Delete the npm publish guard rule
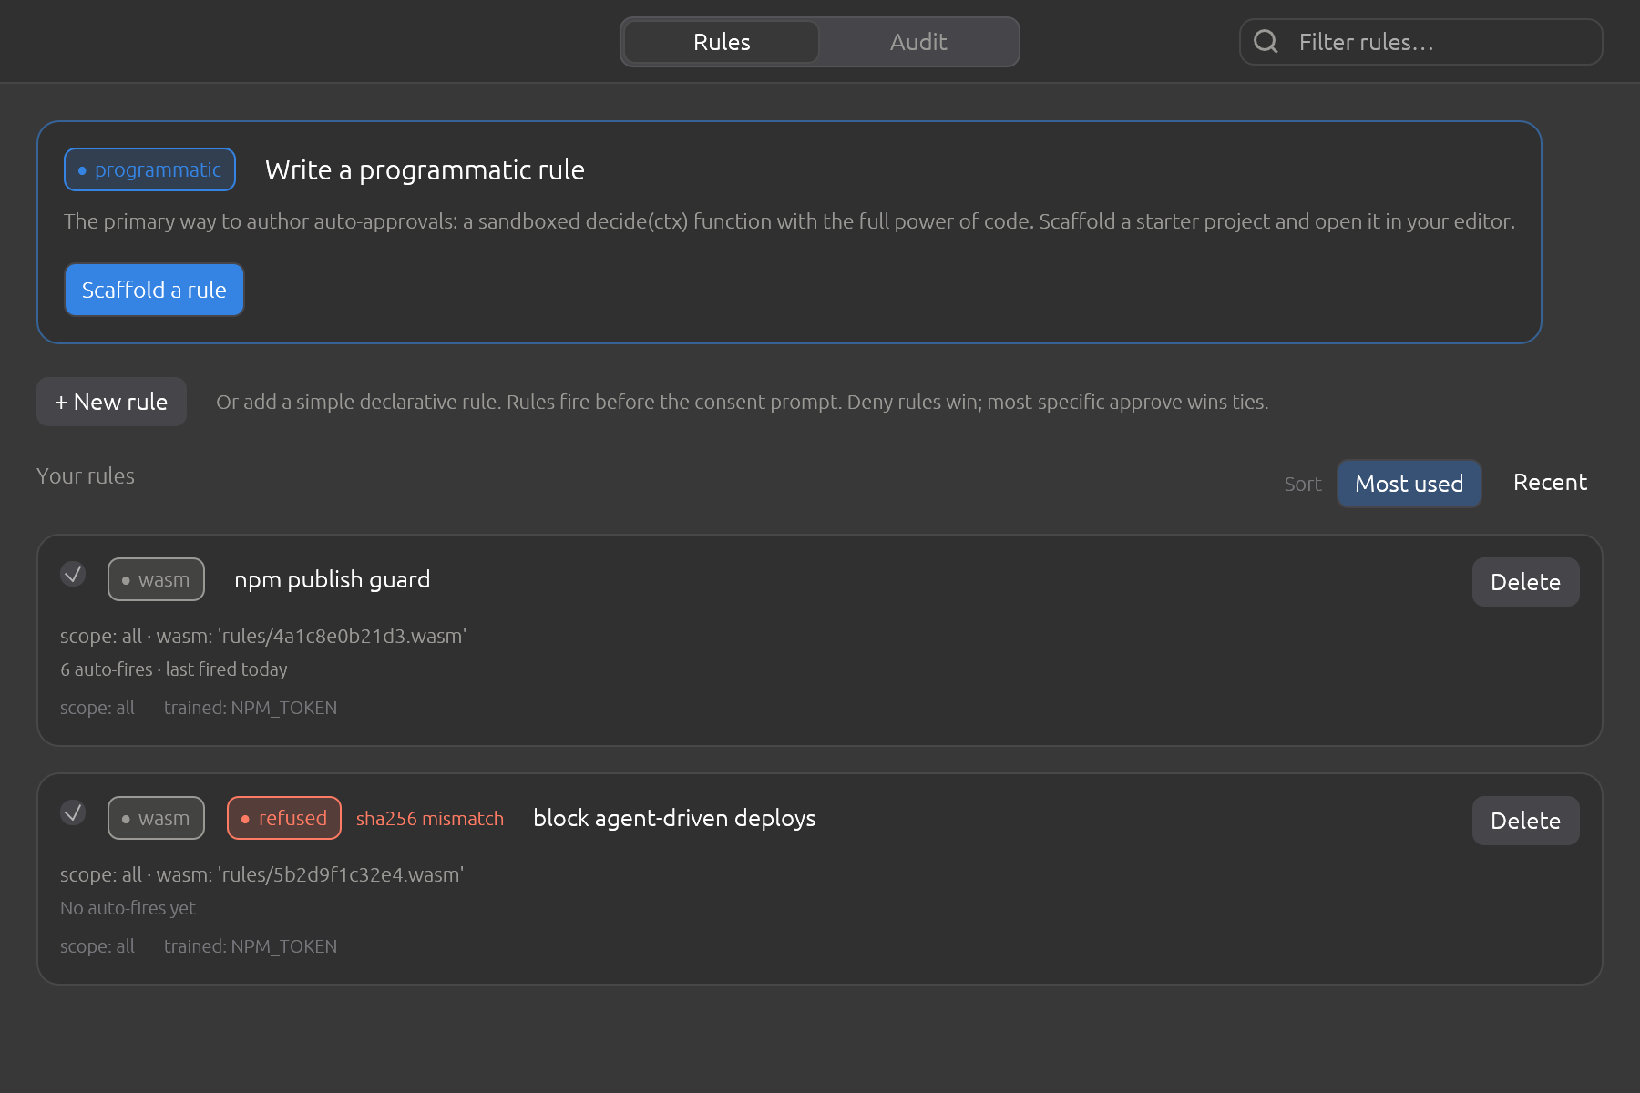The image size is (1640, 1093). tap(1525, 582)
